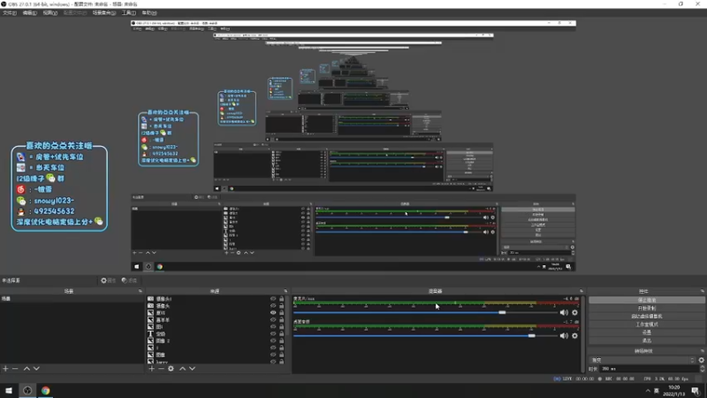Screen dimensions: 707x398
Task: Add a new source with the plus icon
Action: pos(151,369)
